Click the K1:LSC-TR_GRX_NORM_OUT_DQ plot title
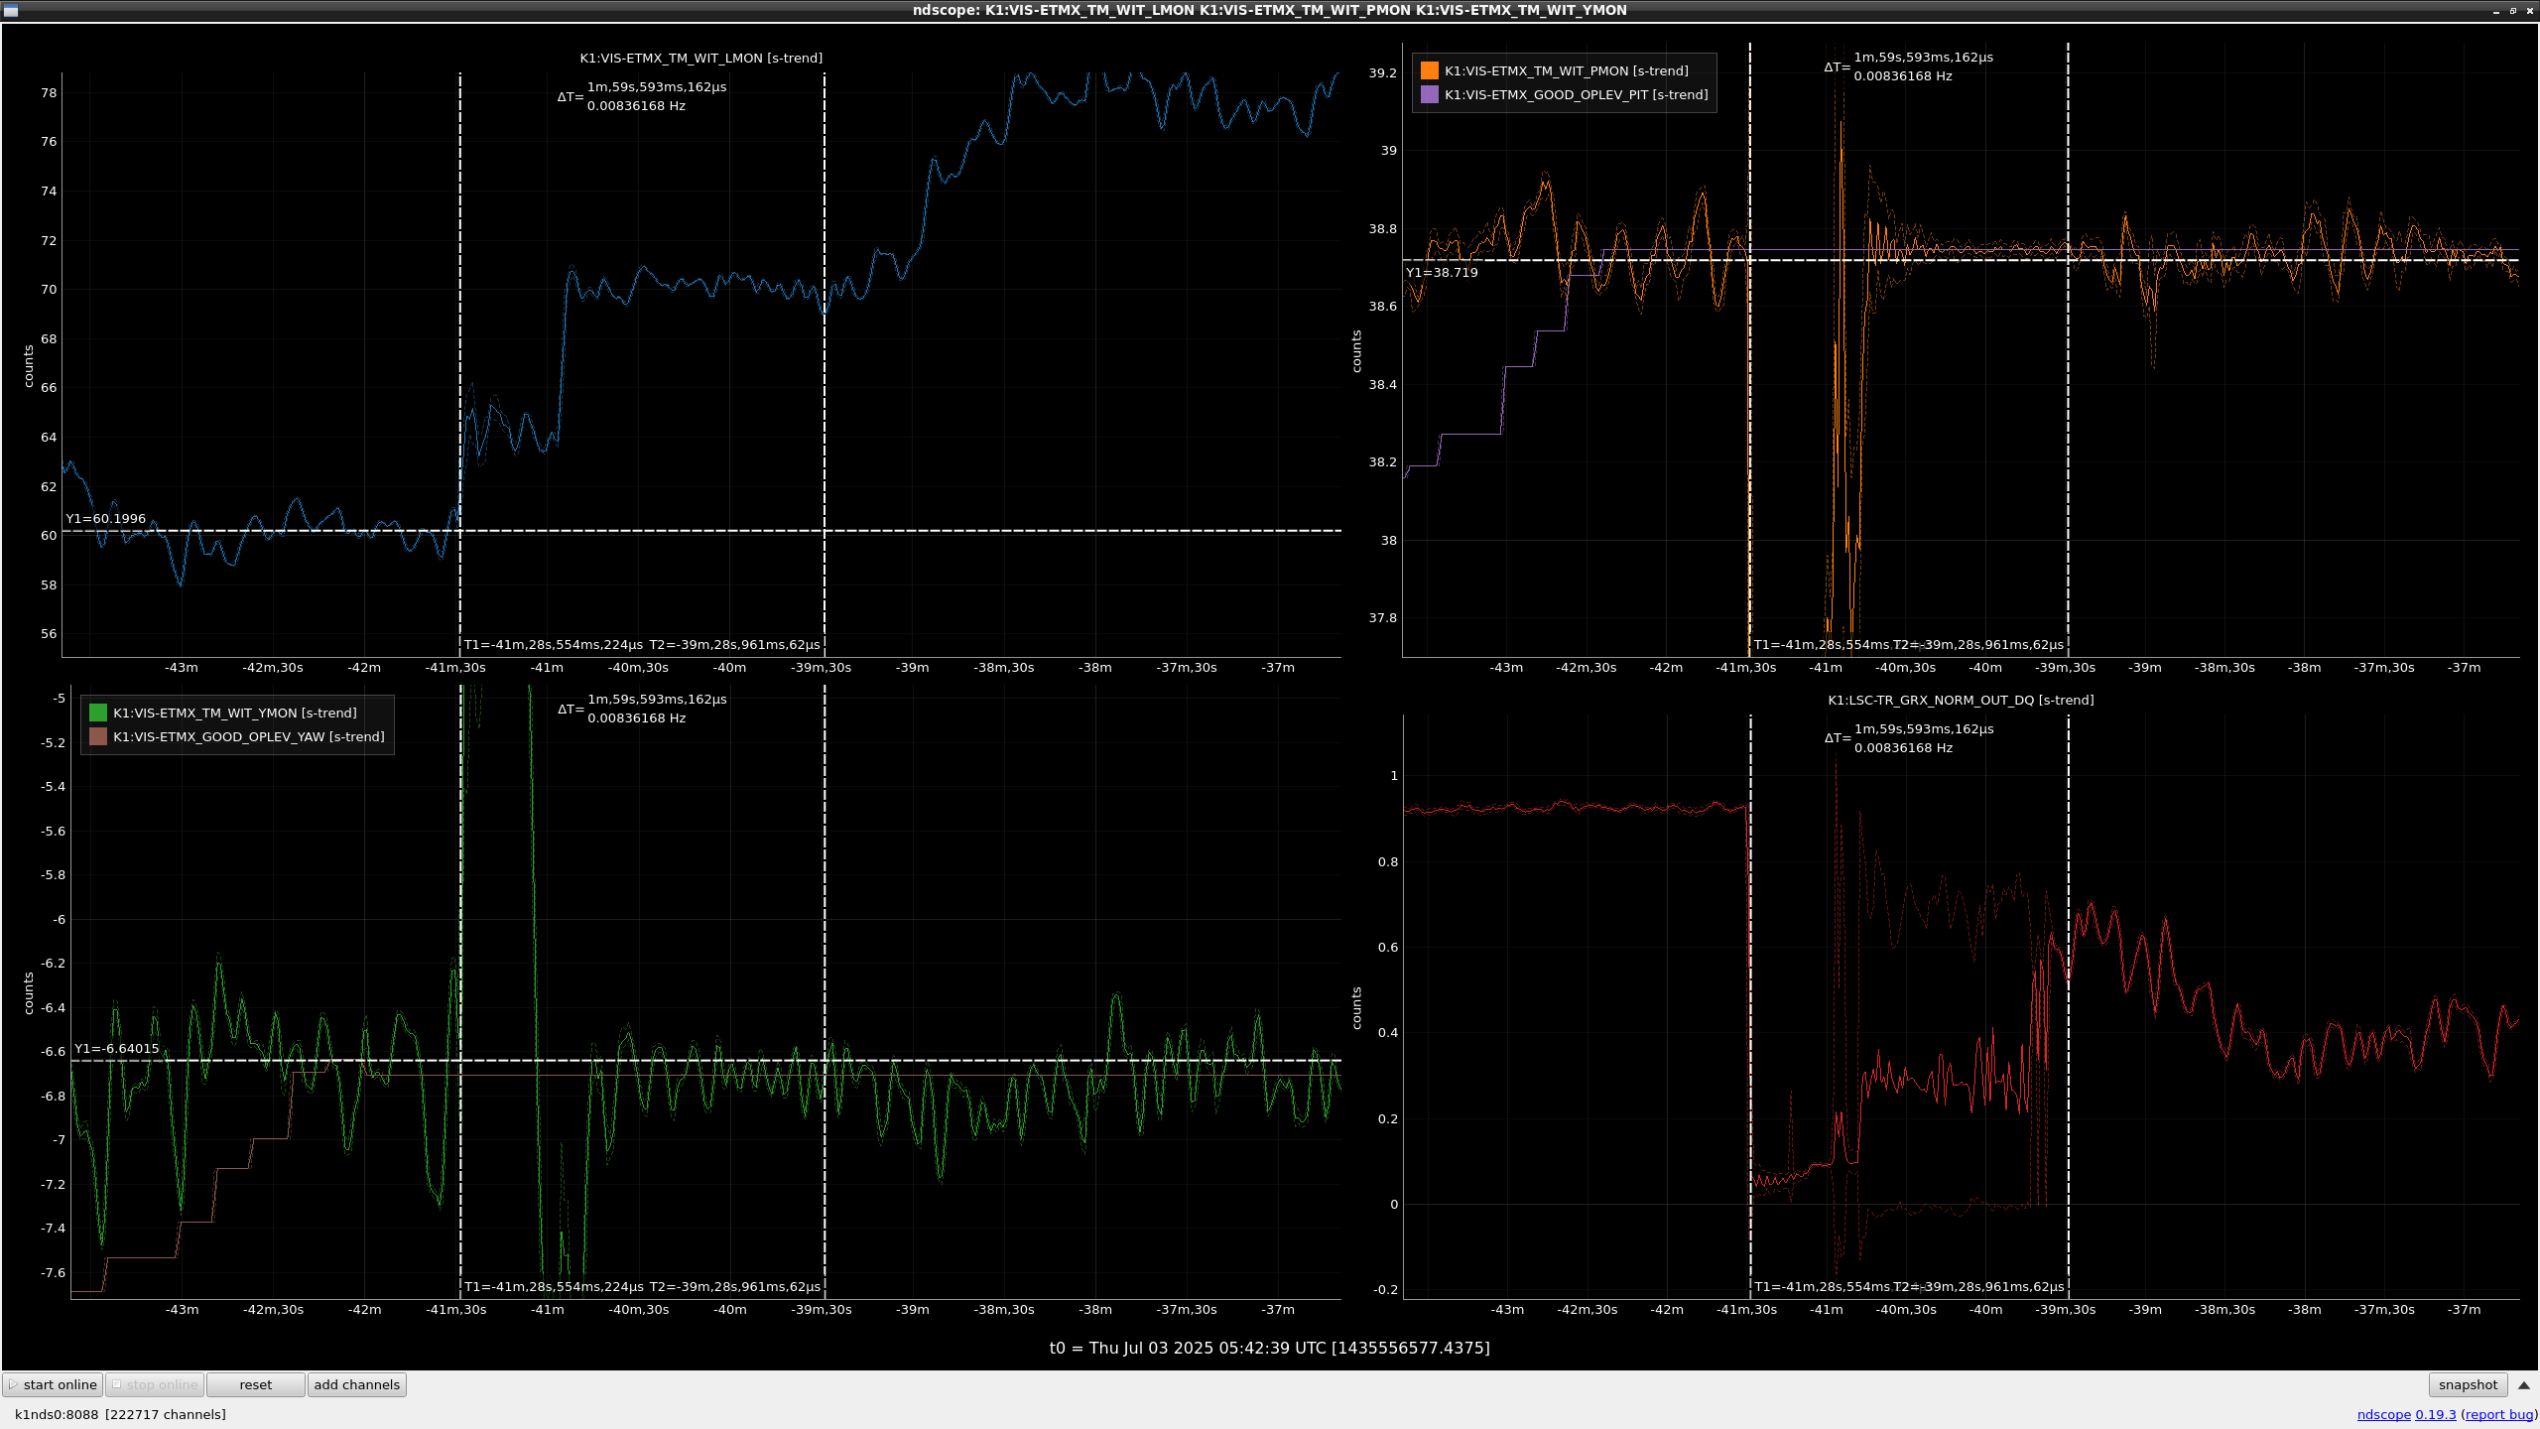Screen dimensions: 2540x1429 tap(1961, 700)
